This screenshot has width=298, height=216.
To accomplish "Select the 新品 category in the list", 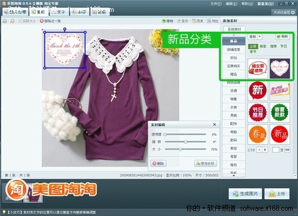I will [x=234, y=41].
